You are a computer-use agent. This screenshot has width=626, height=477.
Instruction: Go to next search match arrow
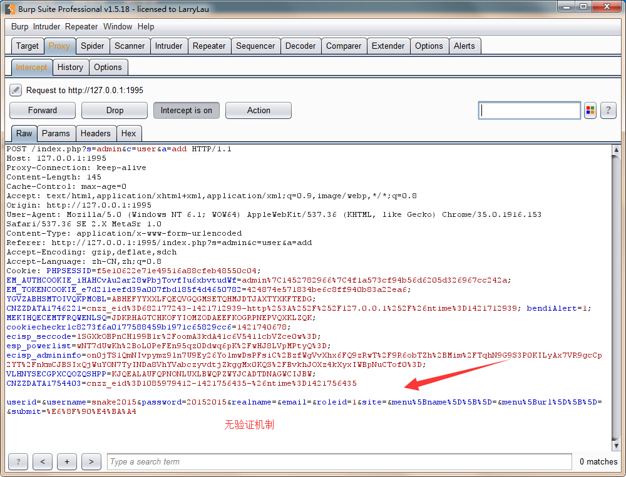click(x=91, y=461)
